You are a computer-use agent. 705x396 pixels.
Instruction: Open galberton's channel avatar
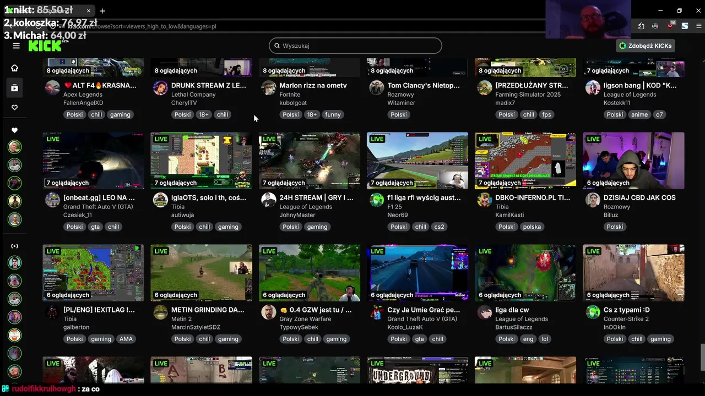[52, 312]
